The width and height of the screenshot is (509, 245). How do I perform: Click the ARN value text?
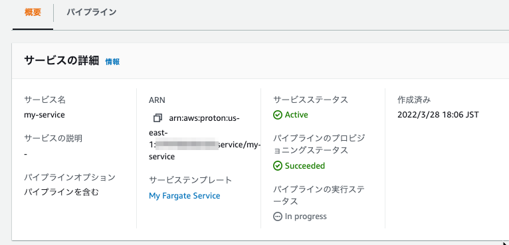[x=205, y=137]
